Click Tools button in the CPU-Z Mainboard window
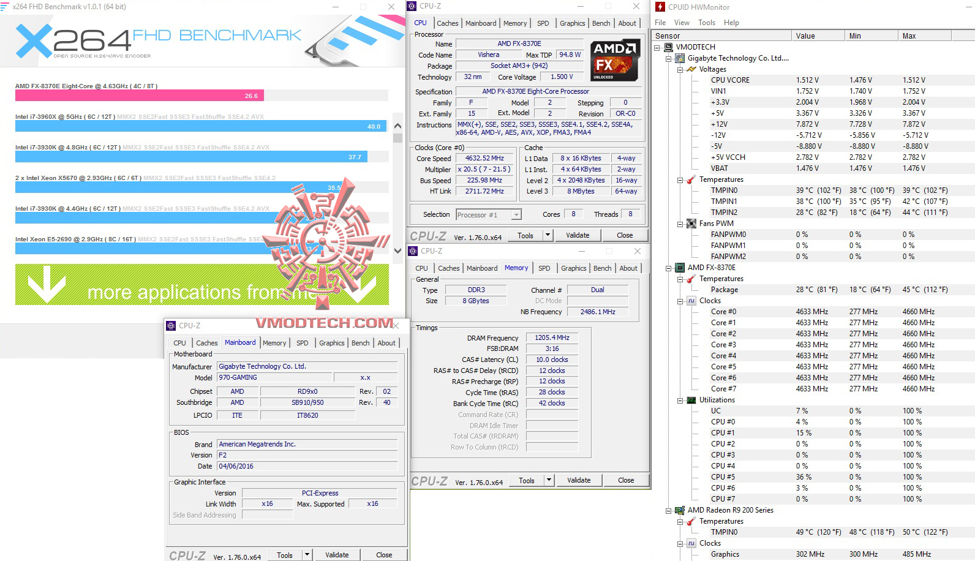 tap(285, 555)
